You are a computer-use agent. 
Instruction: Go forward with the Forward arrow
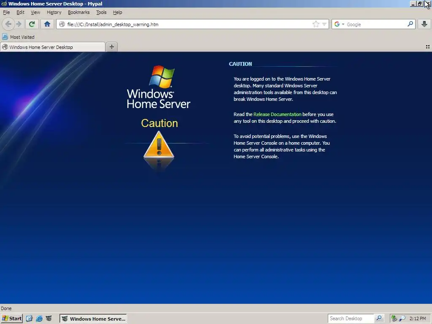[19, 24]
